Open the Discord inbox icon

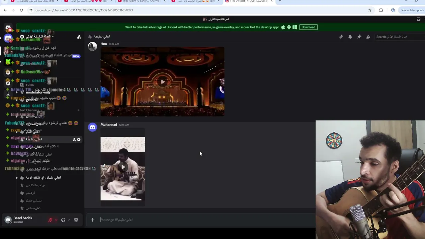(418, 19)
